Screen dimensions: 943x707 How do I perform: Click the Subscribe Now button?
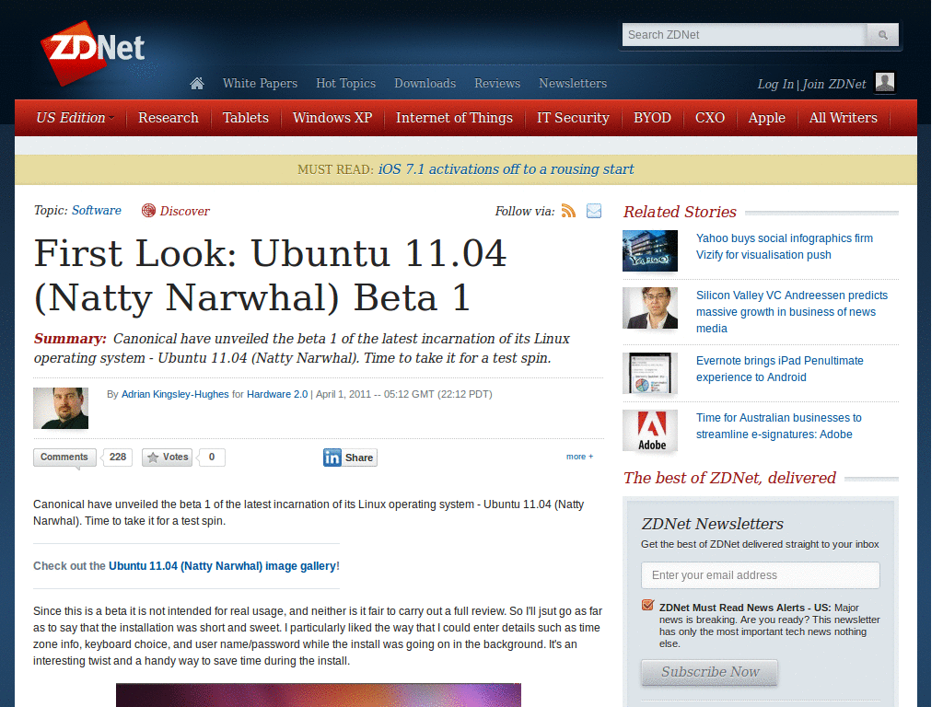pos(710,672)
